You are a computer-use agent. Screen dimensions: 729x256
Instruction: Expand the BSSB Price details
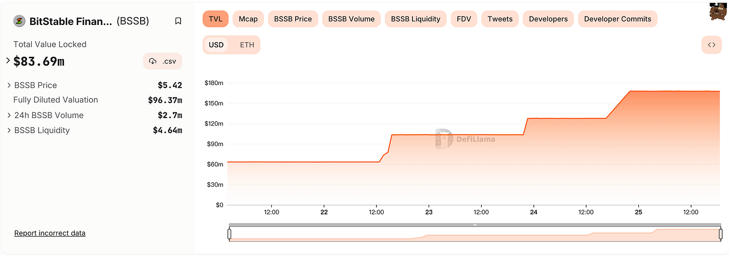[9, 85]
